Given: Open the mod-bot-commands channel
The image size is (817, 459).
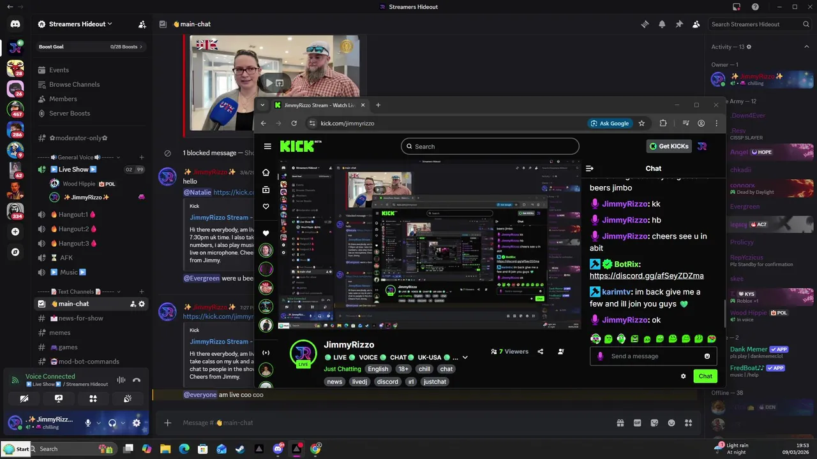Looking at the screenshot, I should click(x=91, y=361).
